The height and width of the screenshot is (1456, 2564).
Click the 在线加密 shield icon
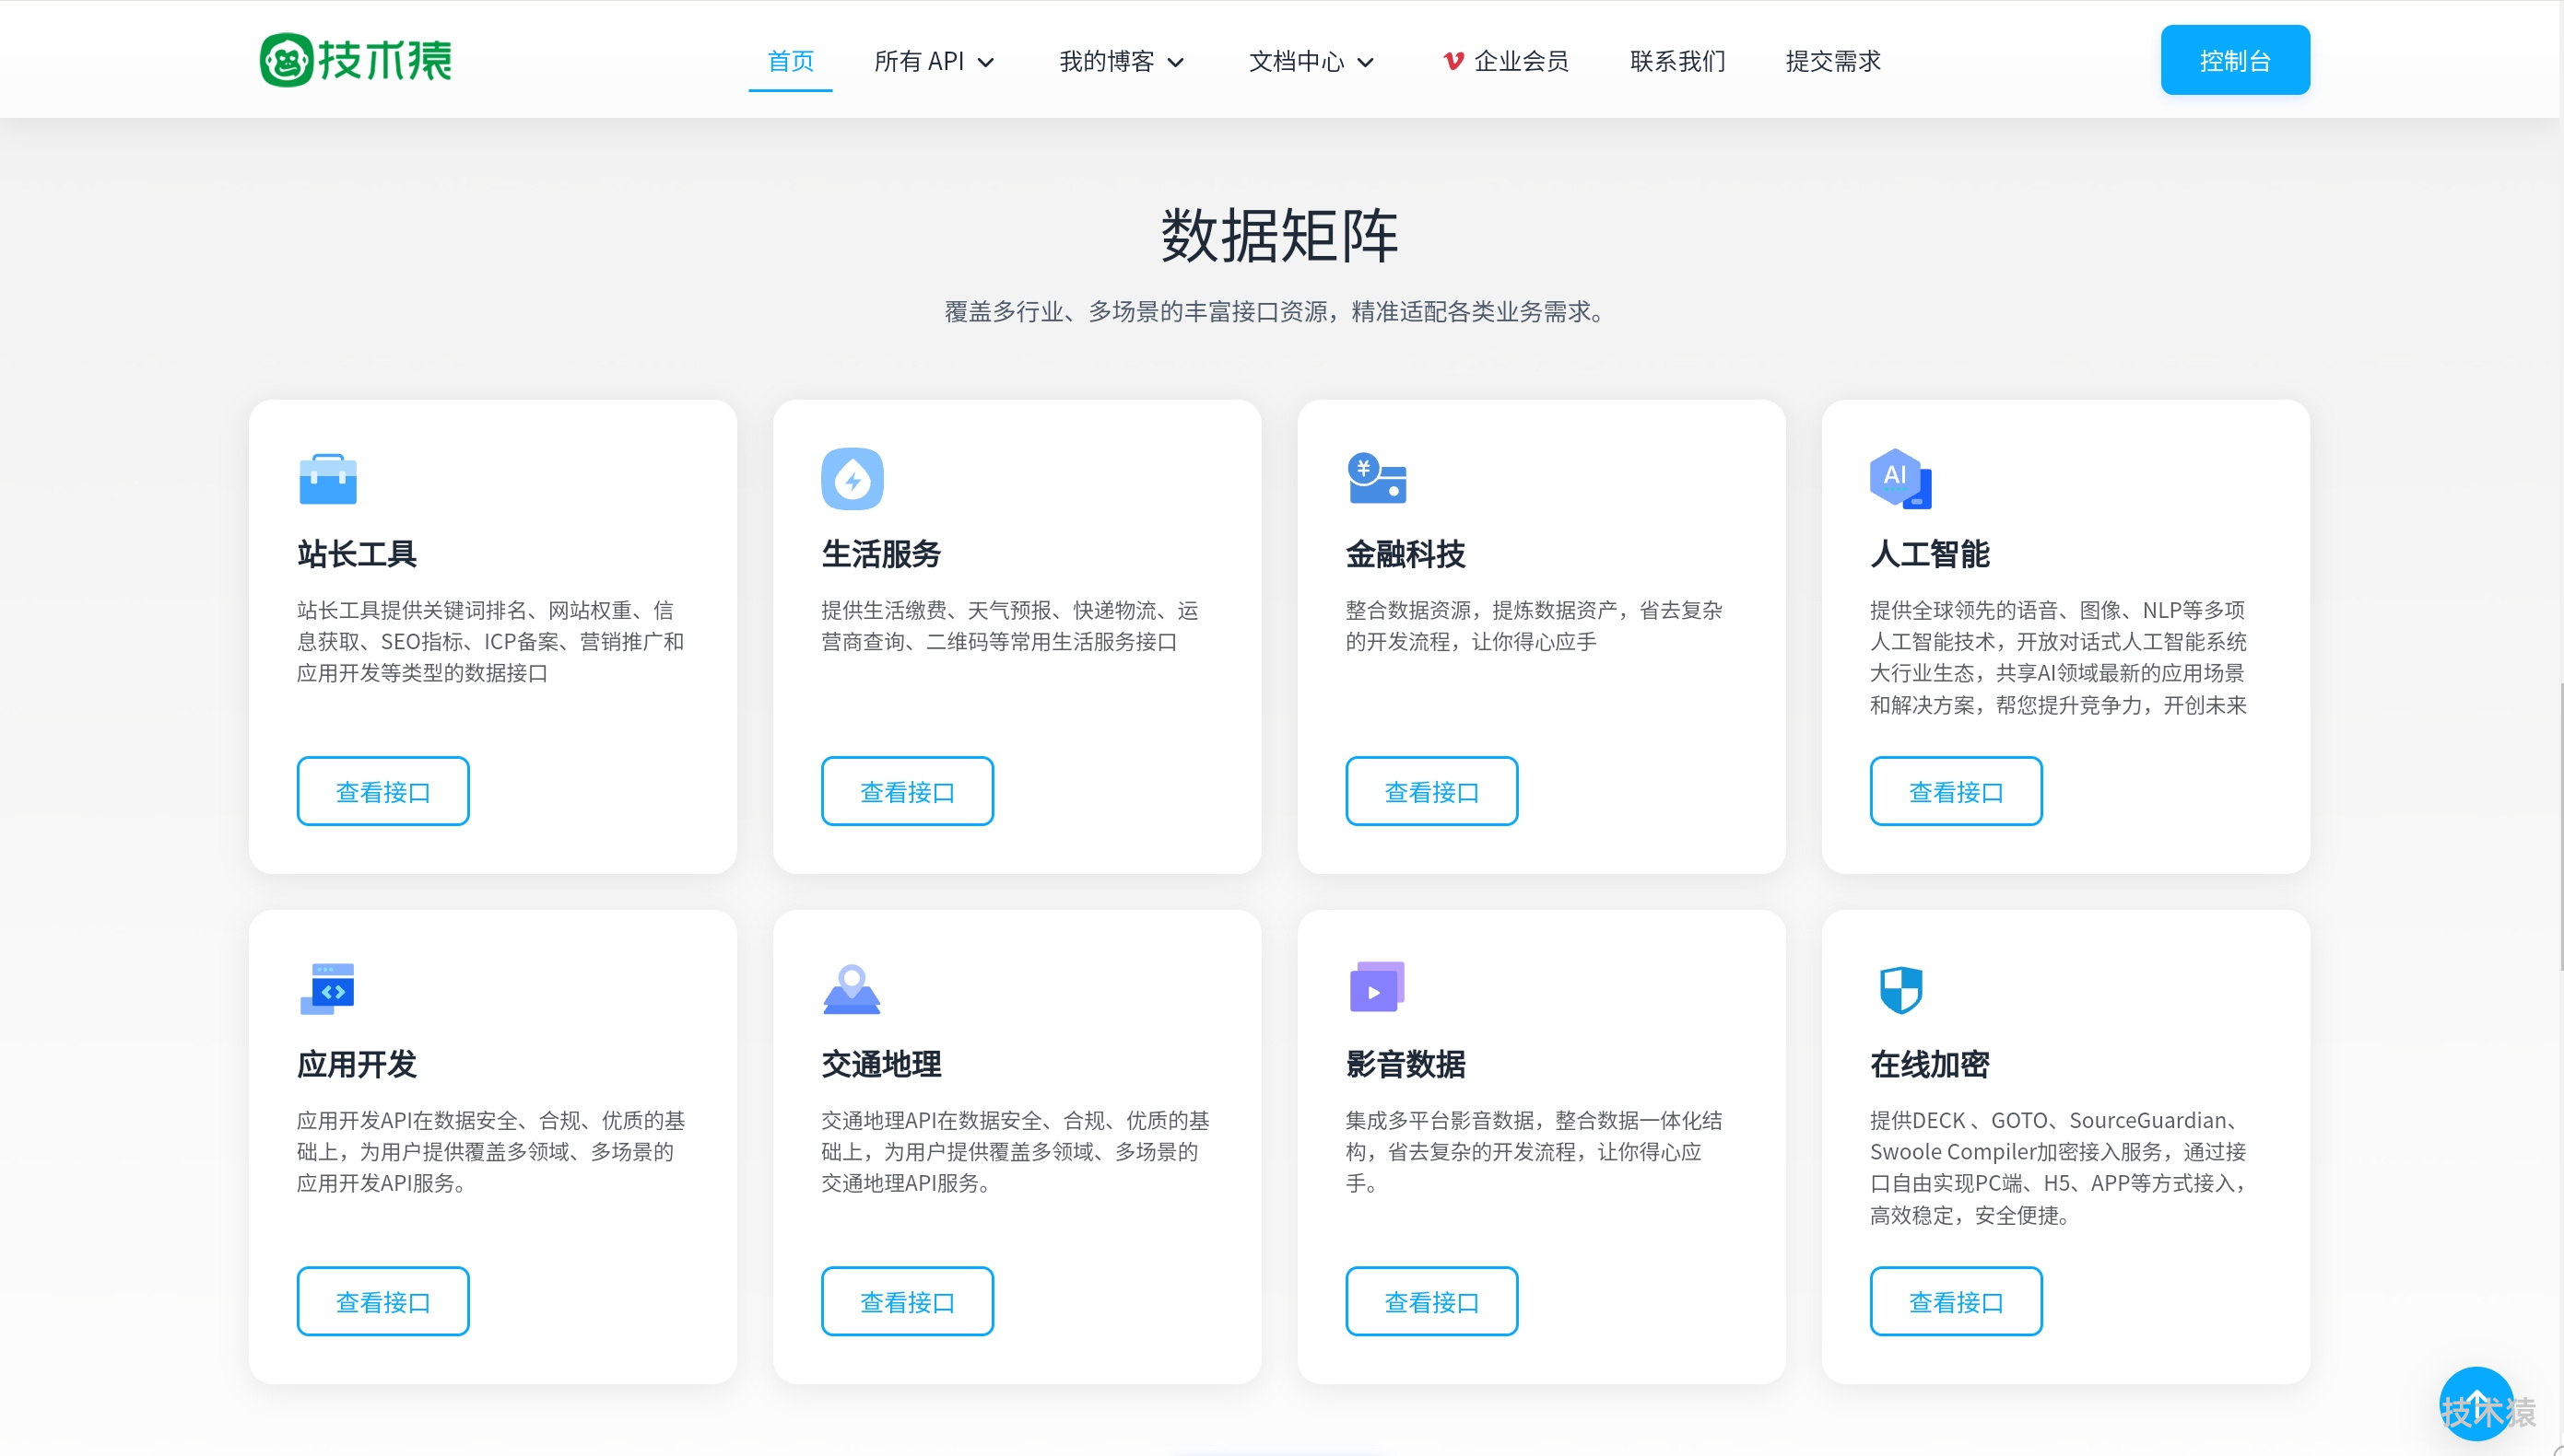pyautogui.click(x=1899, y=989)
